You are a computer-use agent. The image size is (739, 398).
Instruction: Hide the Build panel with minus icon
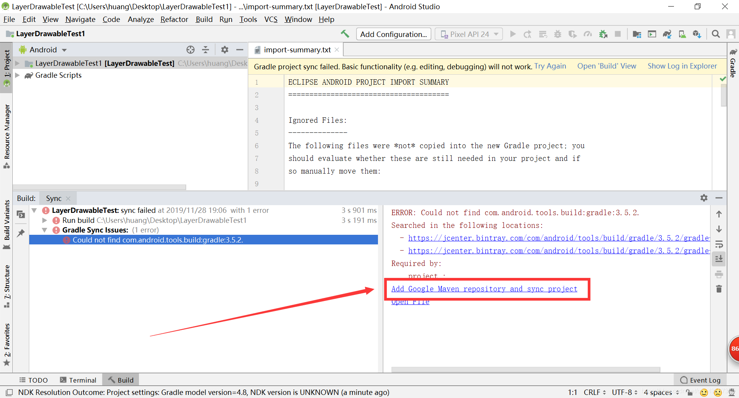pyautogui.click(x=719, y=198)
